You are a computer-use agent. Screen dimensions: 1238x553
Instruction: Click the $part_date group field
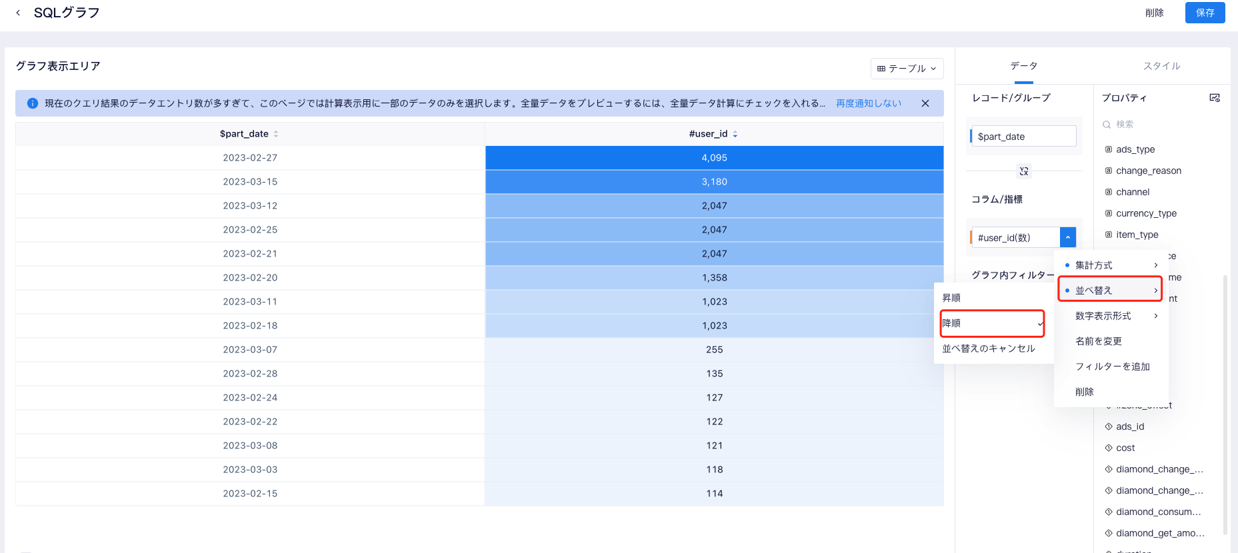pyautogui.click(x=1023, y=136)
